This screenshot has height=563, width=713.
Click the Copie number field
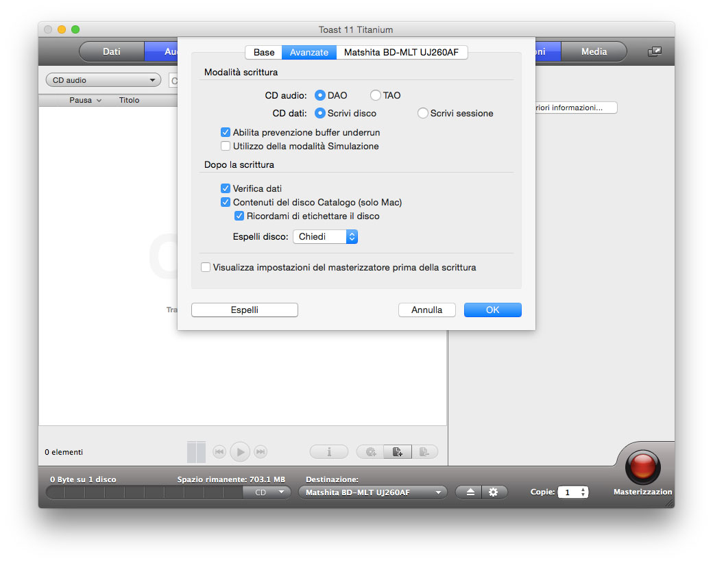click(x=568, y=492)
